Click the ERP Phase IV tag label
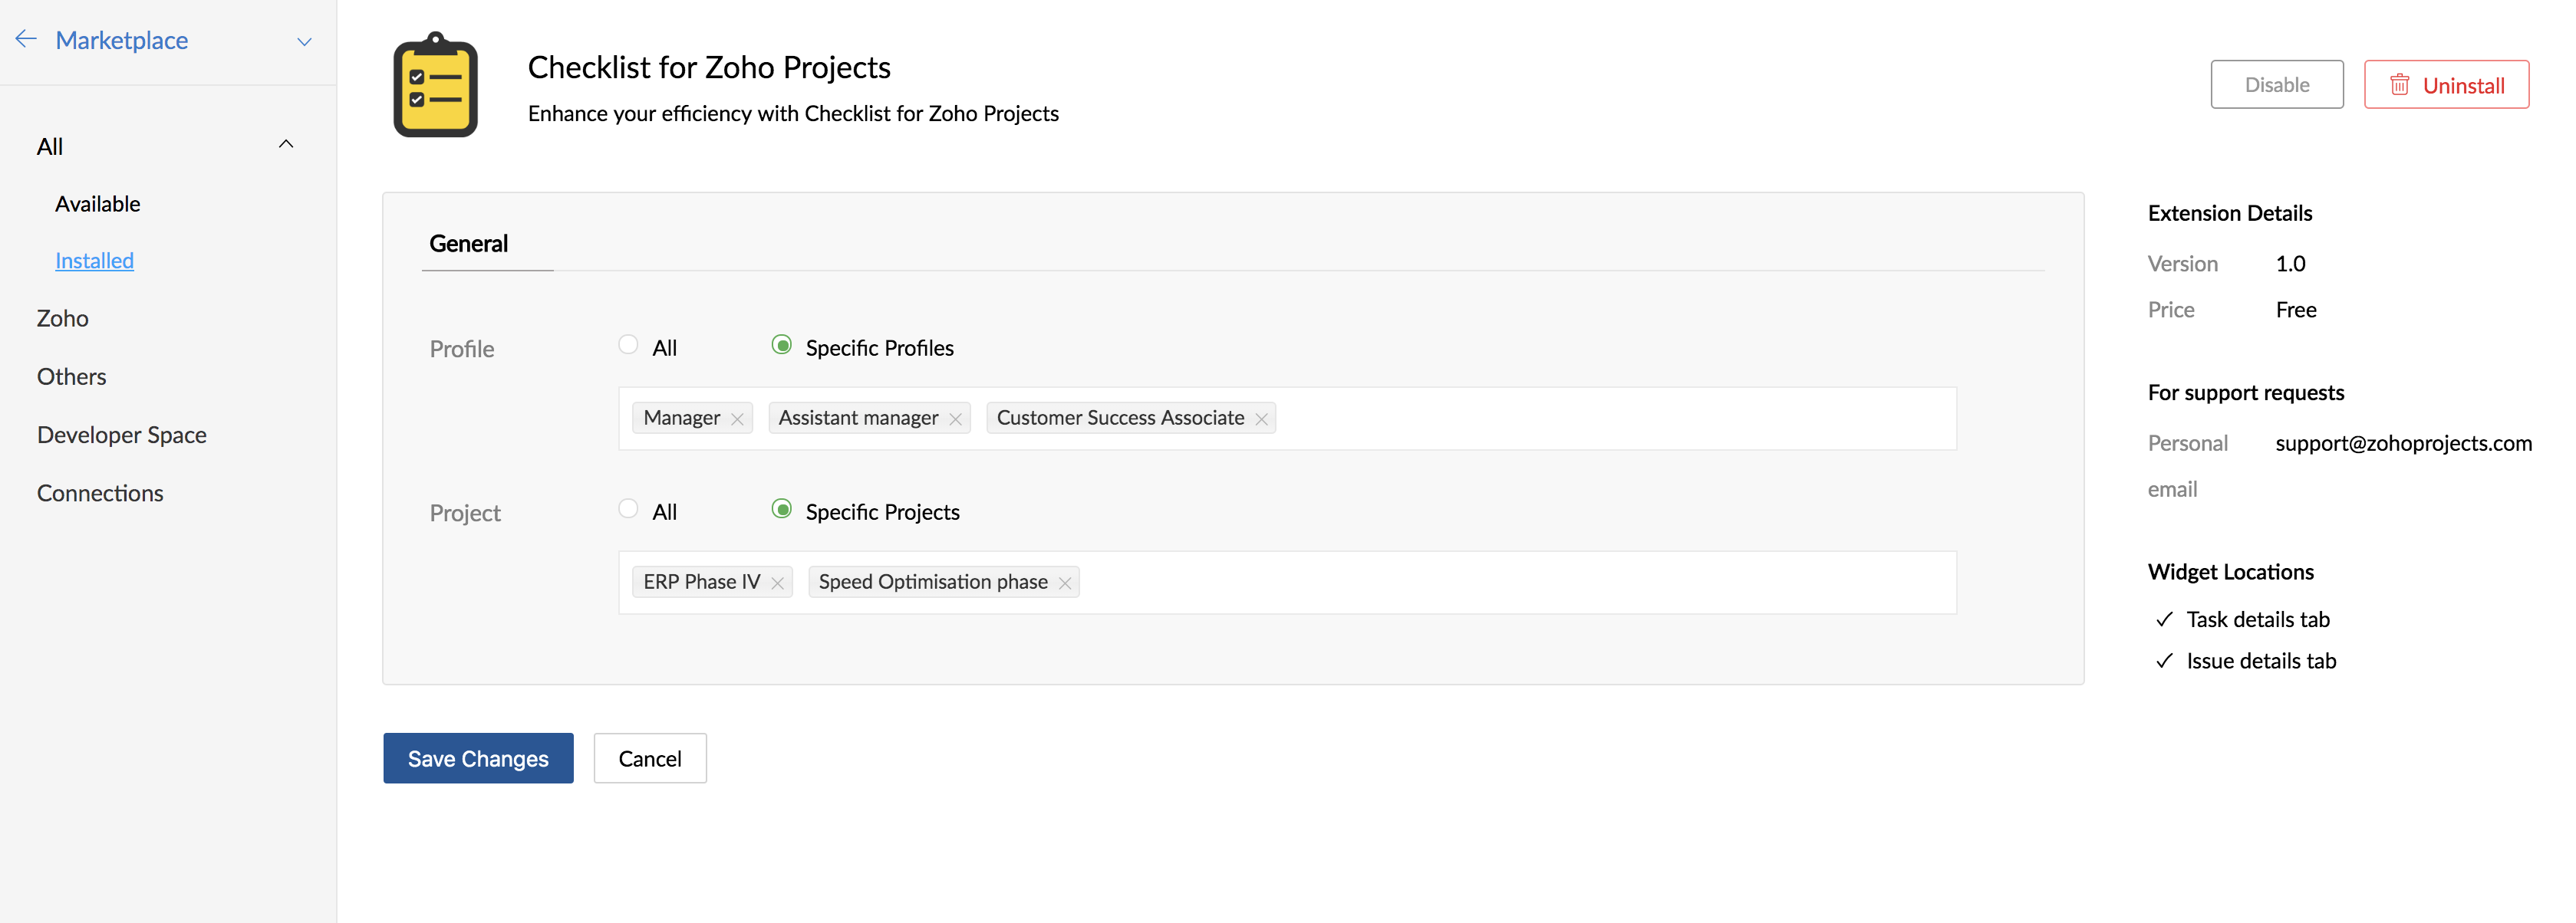The height and width of the screenshot is (923, 2576). click(702, 581)
